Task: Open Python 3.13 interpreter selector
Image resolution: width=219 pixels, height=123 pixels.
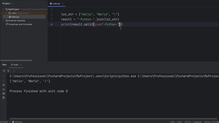Action: pos(211,122)
